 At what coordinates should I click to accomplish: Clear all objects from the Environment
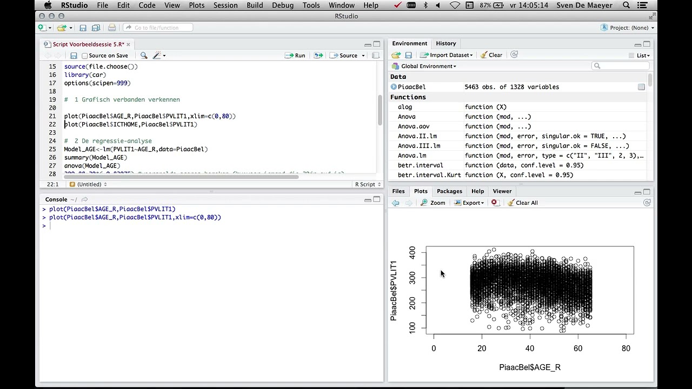[491, 55]
